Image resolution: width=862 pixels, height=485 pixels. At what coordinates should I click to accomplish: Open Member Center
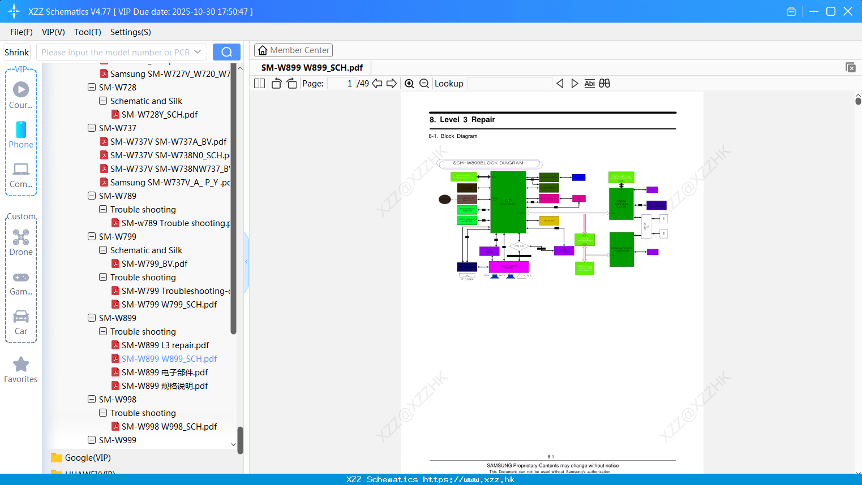pyautogui.click(x=293, y=50)
